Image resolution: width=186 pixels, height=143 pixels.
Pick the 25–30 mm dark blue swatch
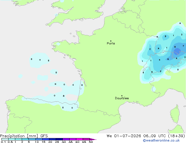[x=59, y=139]
